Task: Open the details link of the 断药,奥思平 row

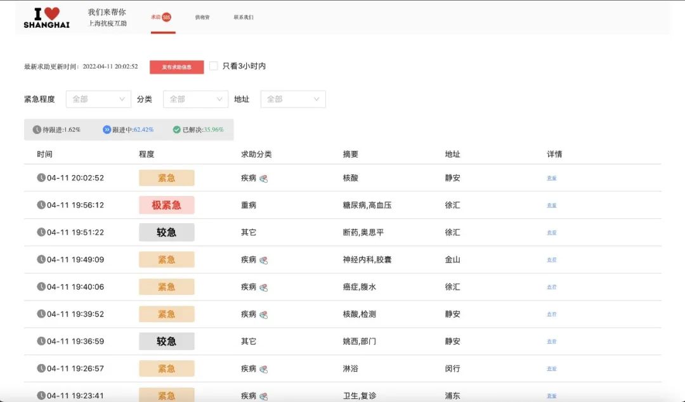Action: click(552, 233)
